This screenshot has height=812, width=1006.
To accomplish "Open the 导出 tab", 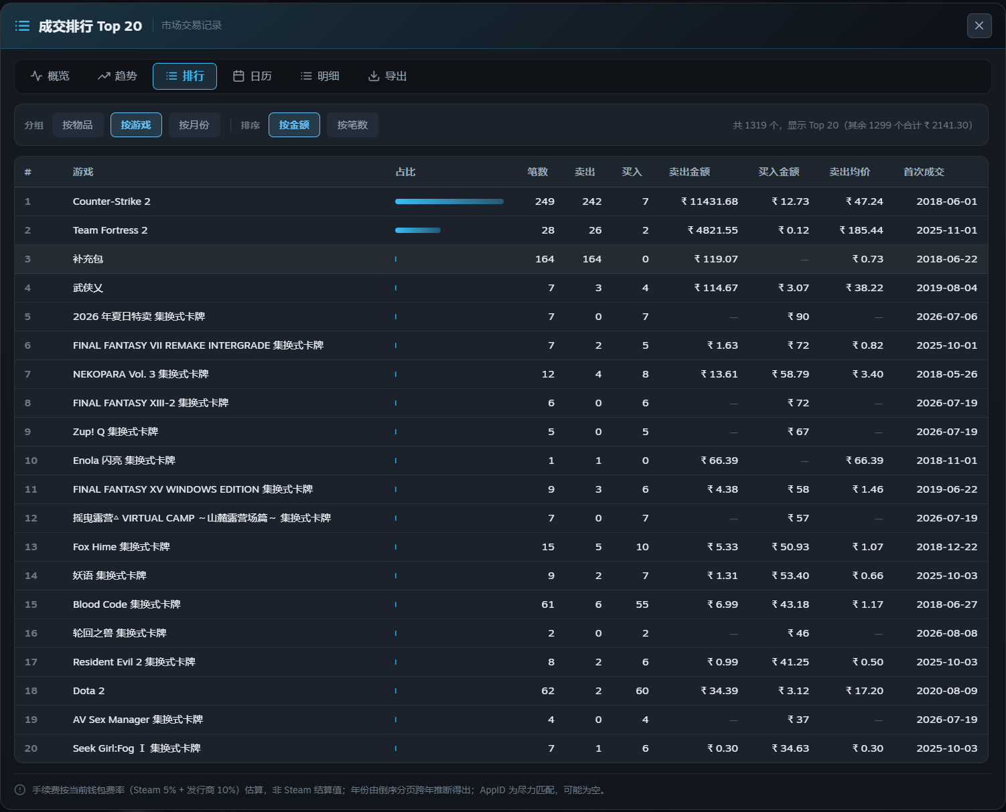I will [387, 76].
